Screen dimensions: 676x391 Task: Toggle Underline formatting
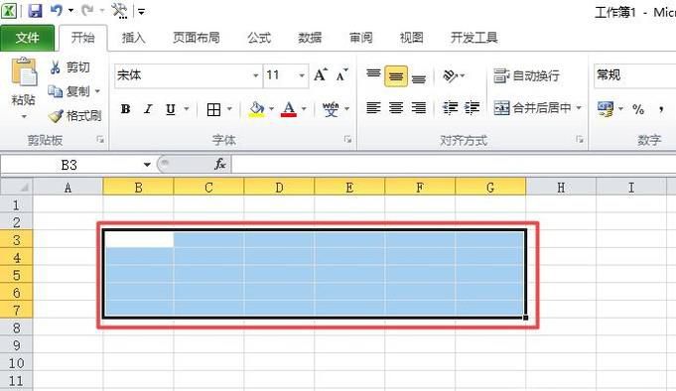coord(171,109)
